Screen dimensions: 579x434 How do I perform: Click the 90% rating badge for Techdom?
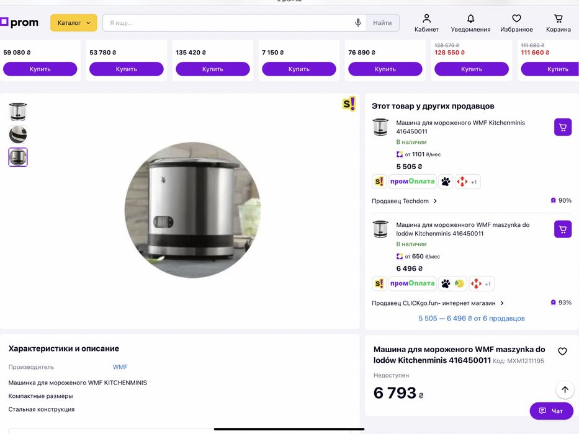point(561,200)
